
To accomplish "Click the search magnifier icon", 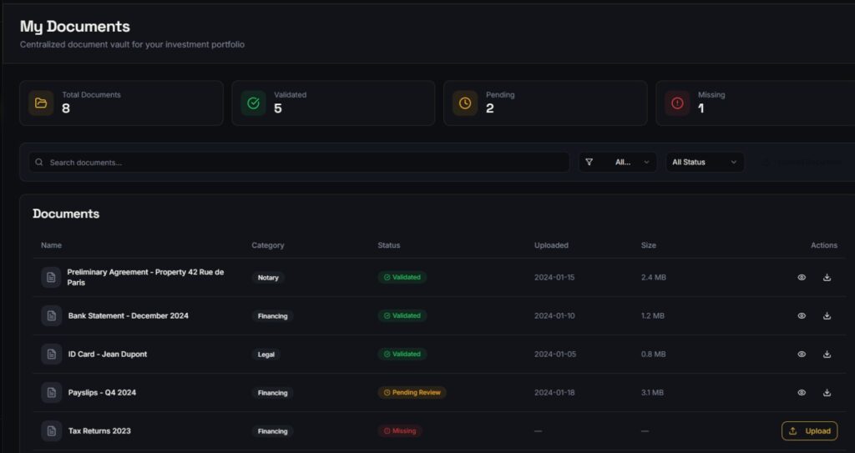I will [x=38, y=162].
